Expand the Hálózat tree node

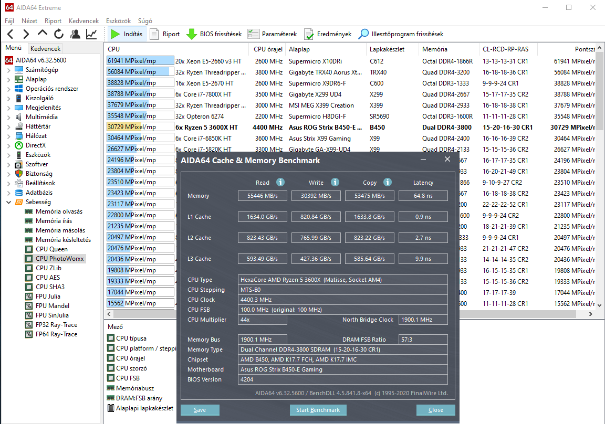coord(8,136)
